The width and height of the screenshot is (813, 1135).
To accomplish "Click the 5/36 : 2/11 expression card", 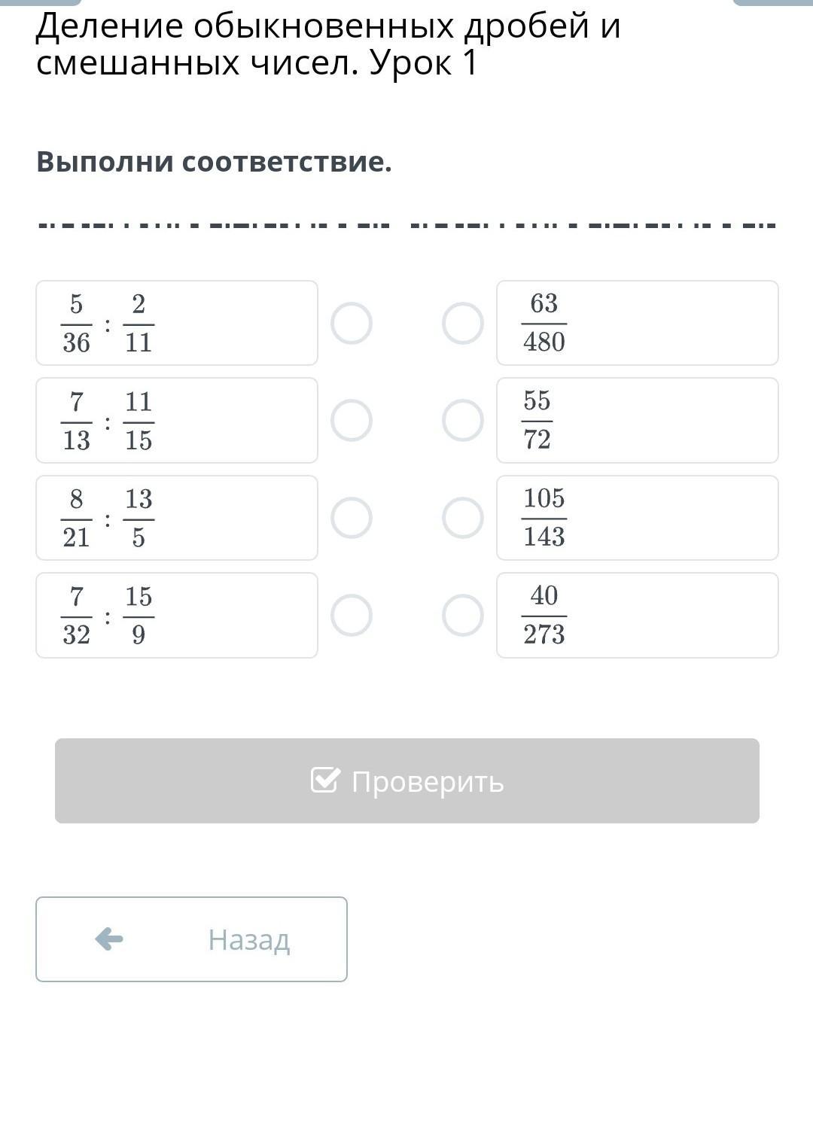I will [x=177, y=324].
